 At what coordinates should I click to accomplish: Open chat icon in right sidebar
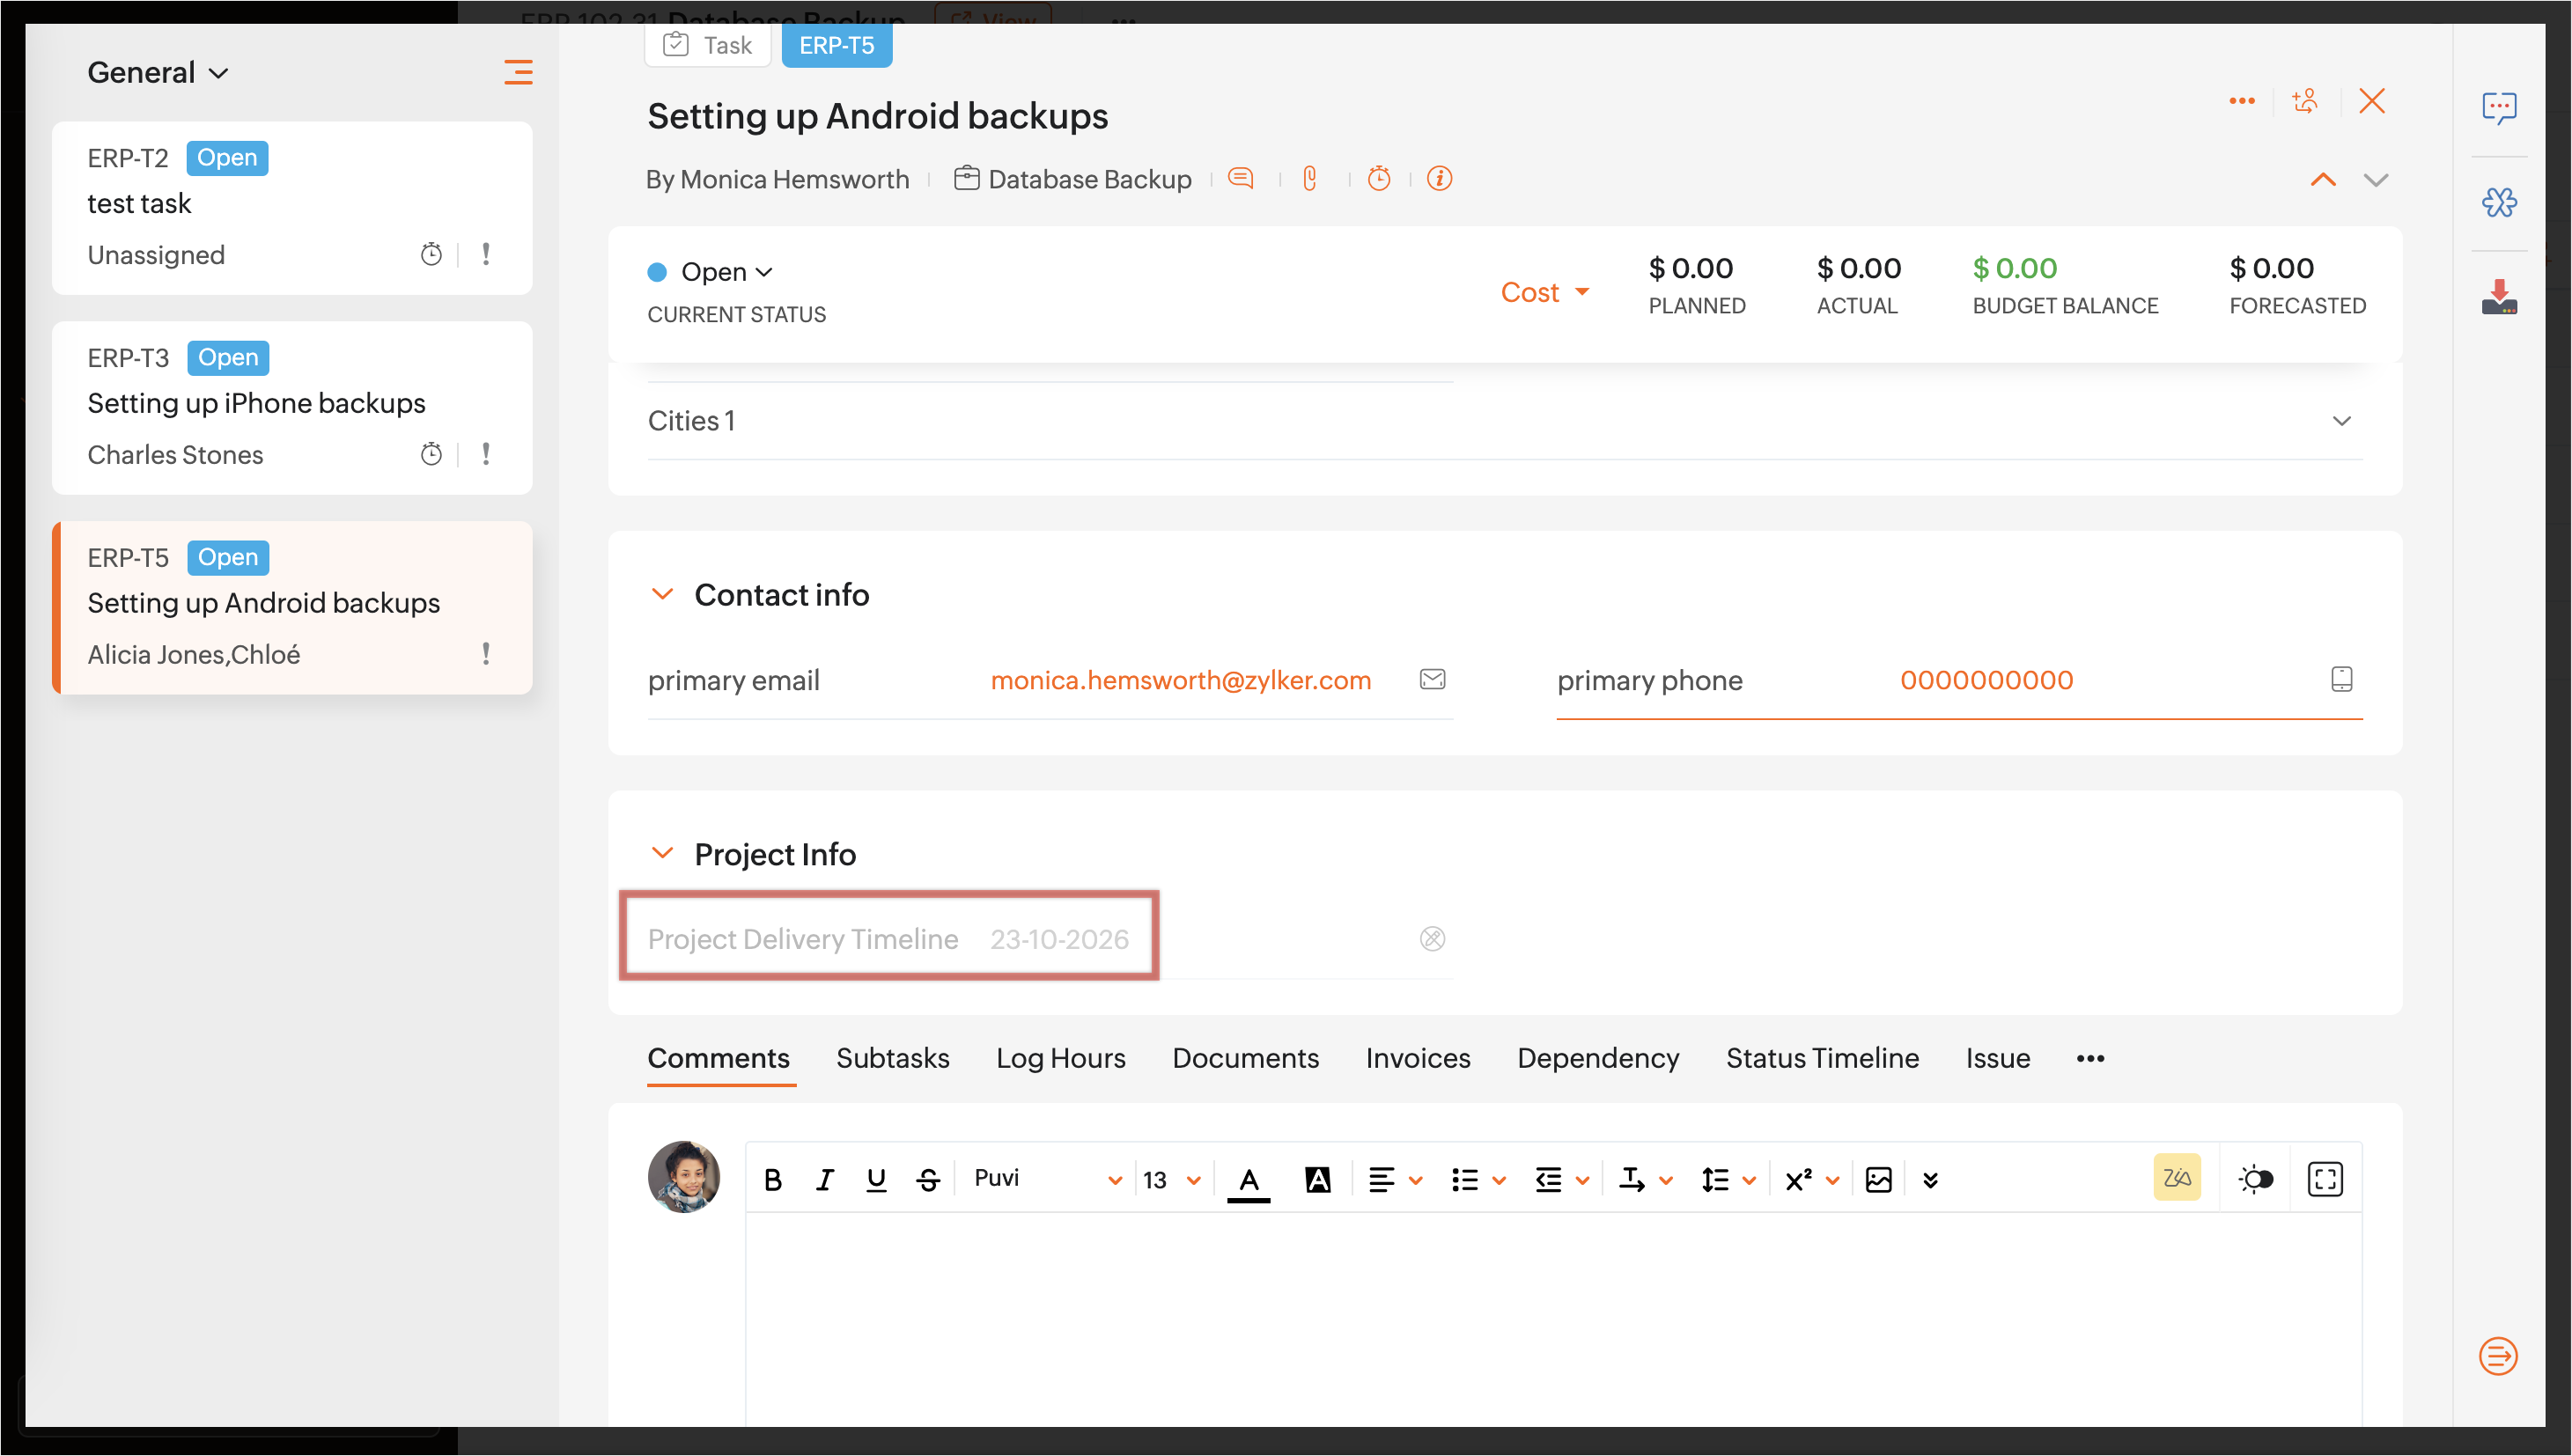click(2498, 107)
